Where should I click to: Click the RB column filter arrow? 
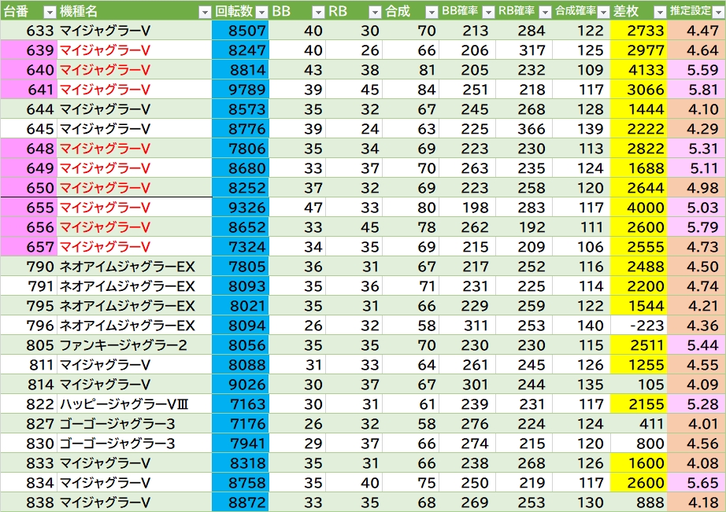tap(374, 11)
